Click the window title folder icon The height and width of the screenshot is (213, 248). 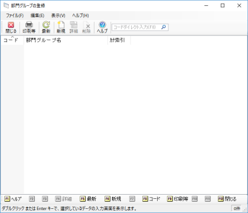pos(6,5)
